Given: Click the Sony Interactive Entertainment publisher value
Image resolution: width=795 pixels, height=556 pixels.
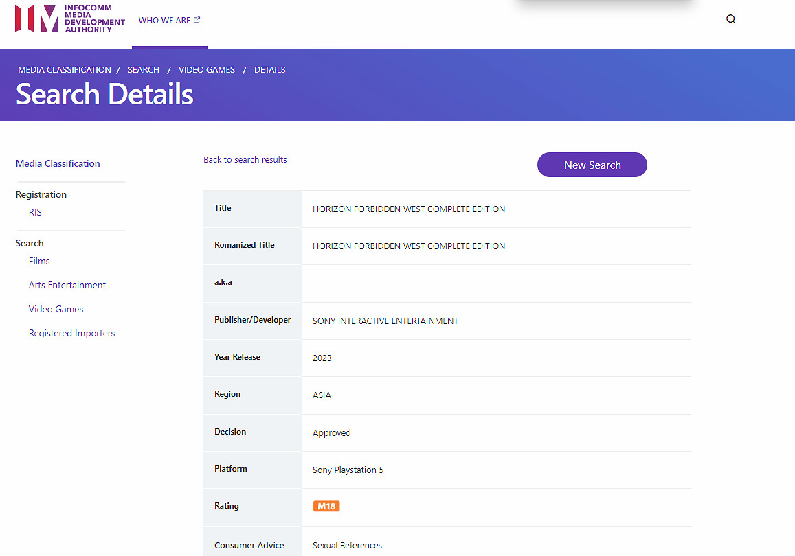Looking at the screenshot, I should 385,321.
